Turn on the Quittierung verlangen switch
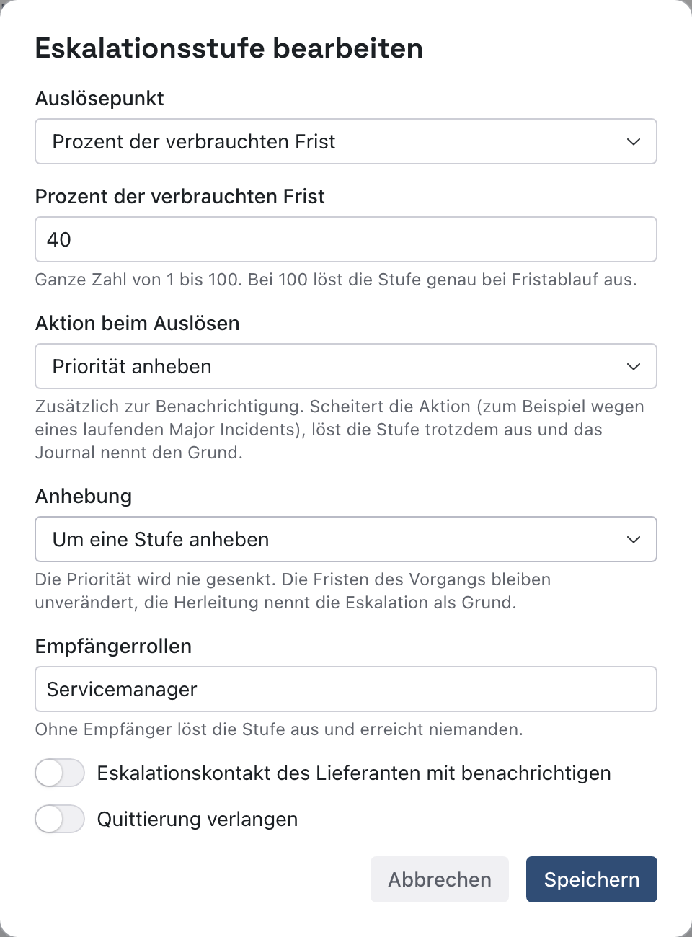This screenshot has width=692, height=937. coord(60,820)
